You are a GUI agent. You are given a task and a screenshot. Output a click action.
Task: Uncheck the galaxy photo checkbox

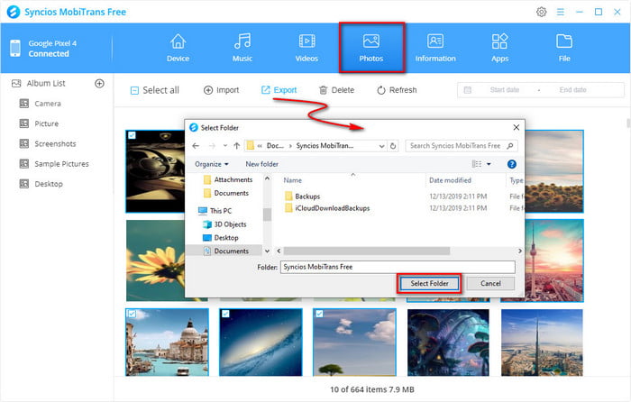pos(225,314)
